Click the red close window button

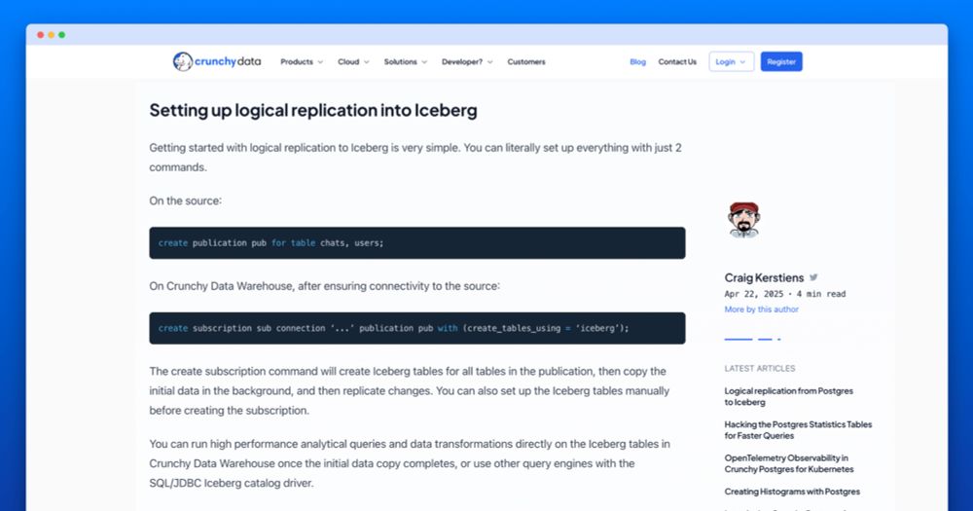(40, 35)
